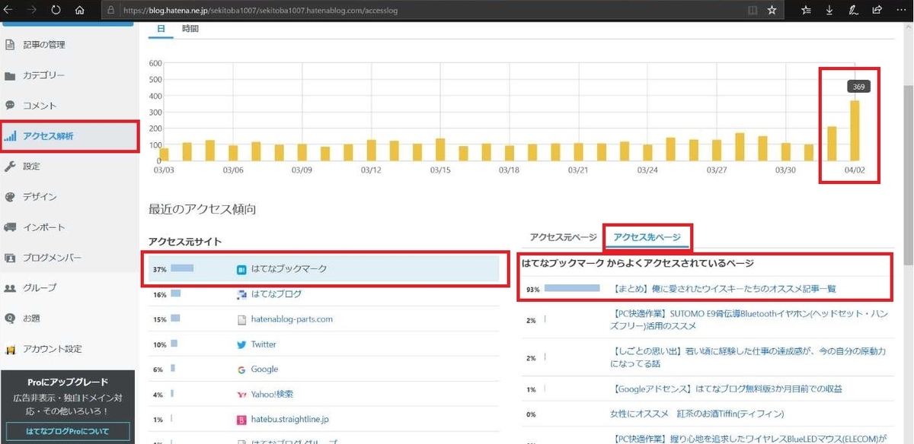Screen dimensions: 914x444
Task: Switch to the 時間 chart tab
Action: pos(190,29)
